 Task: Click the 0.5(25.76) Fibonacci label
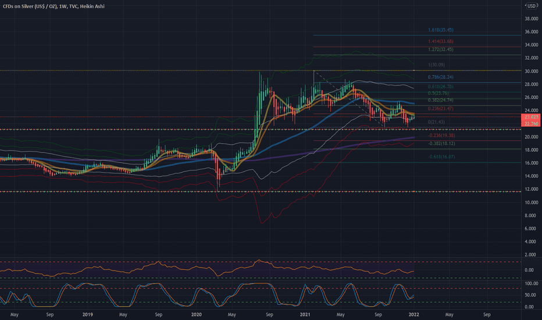(x=438, y=94)
